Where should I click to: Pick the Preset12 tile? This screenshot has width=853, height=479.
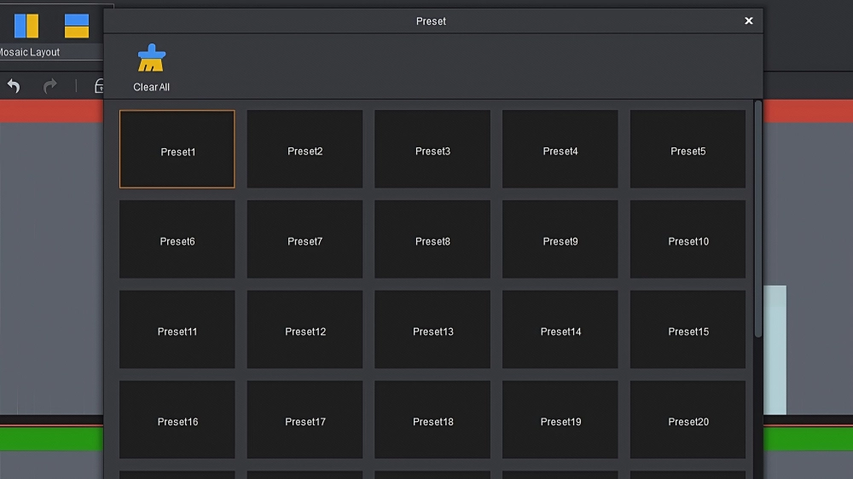[x=305, y=330]
